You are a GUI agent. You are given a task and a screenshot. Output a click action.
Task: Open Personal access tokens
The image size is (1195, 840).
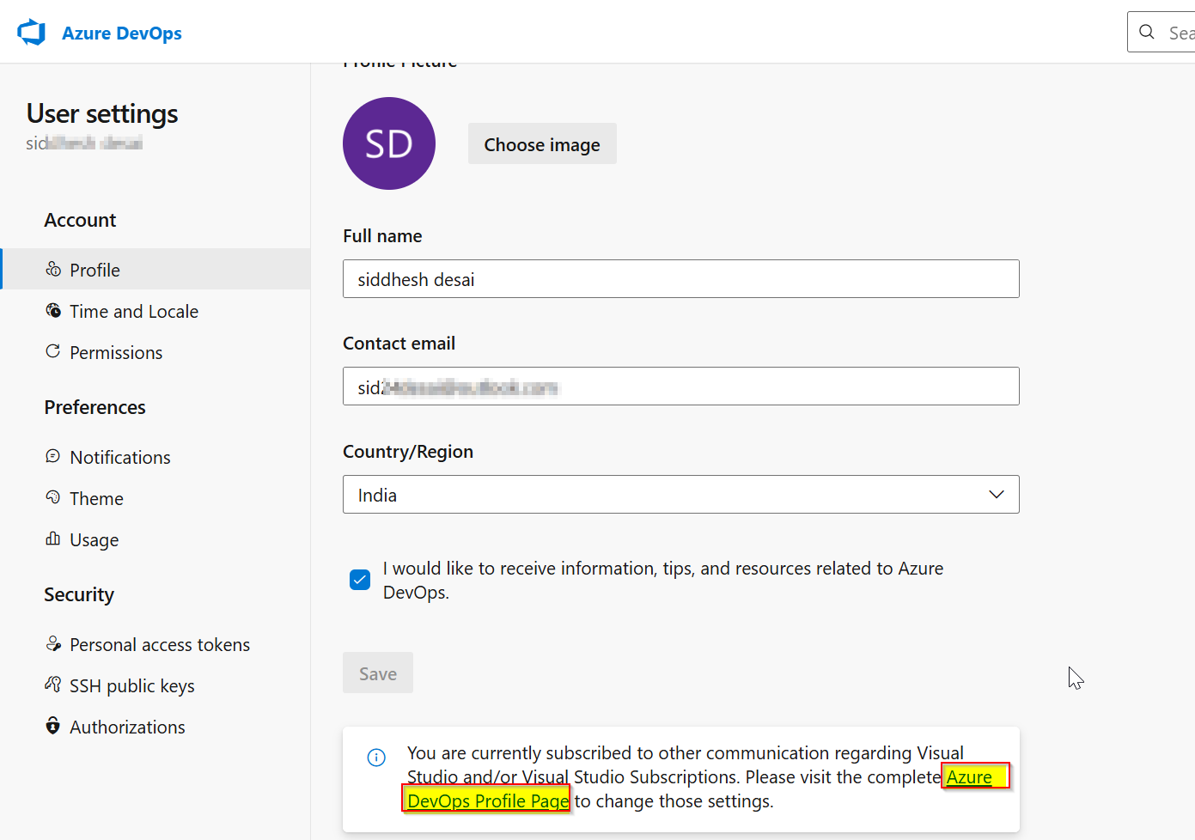(x=155, y=644)
